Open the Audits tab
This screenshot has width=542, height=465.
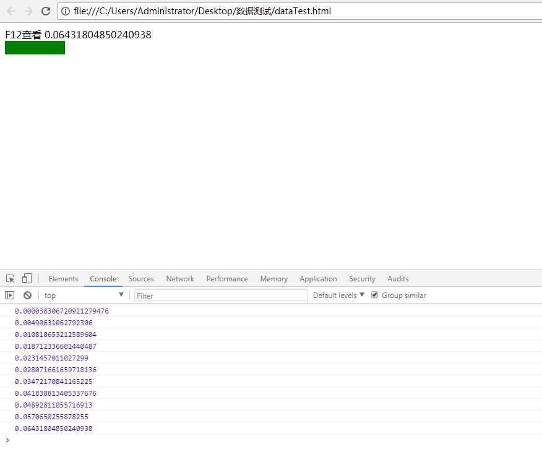398,279
